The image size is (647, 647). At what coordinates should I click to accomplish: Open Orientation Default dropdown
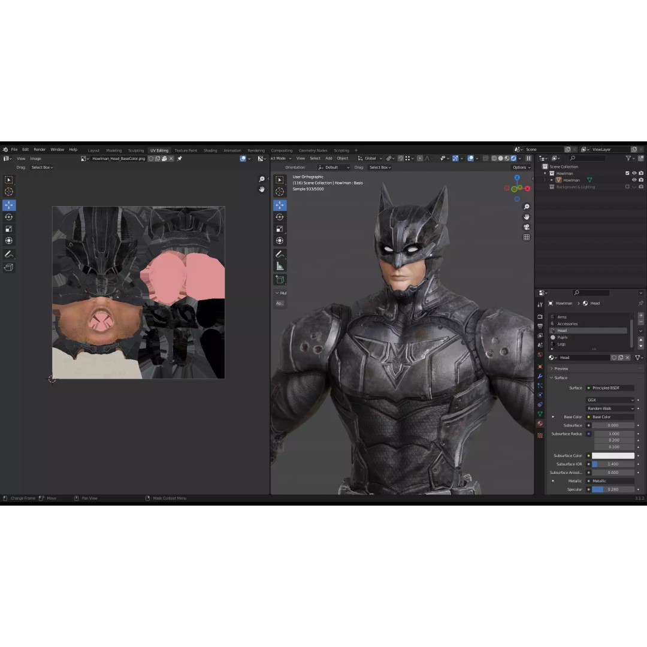(334, 168)
